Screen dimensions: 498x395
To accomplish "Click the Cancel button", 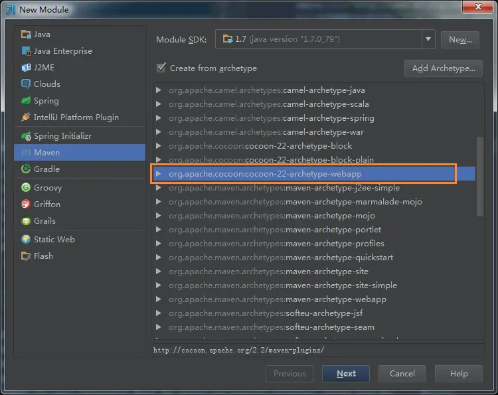I will pos(402,373).
